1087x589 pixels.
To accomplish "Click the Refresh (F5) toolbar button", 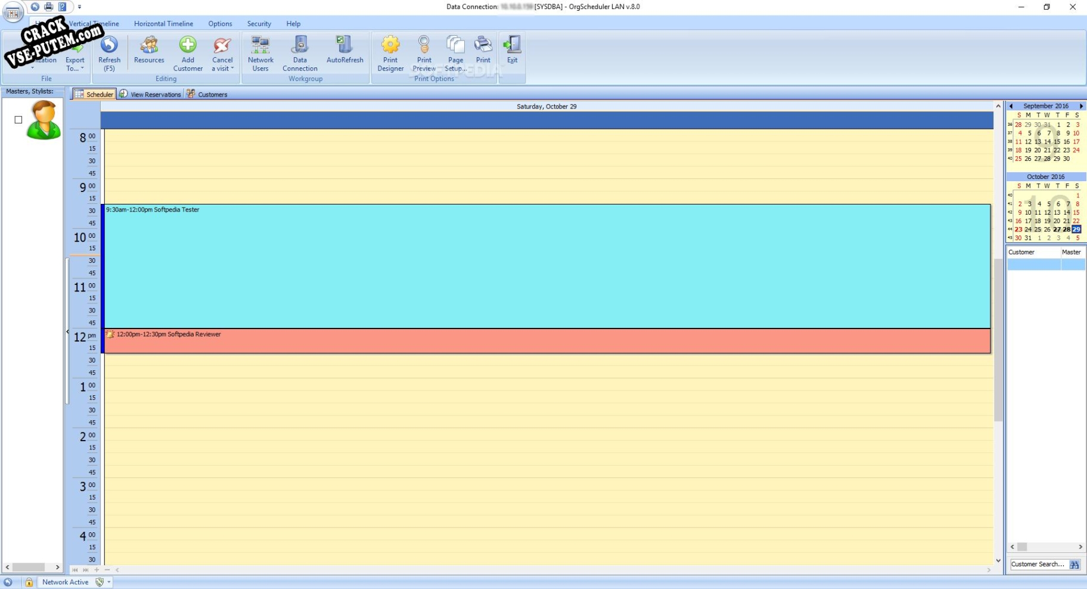I will point(109,53).
